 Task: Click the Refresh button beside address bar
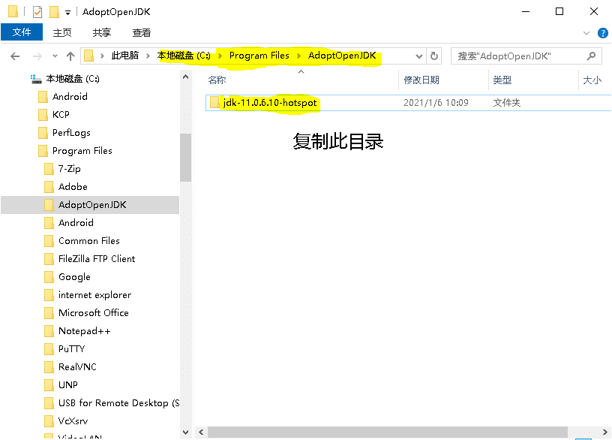click(x=434, y=56)
